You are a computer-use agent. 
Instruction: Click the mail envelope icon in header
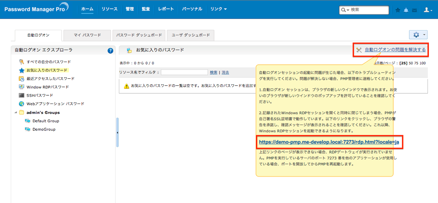tap(414, 10)
